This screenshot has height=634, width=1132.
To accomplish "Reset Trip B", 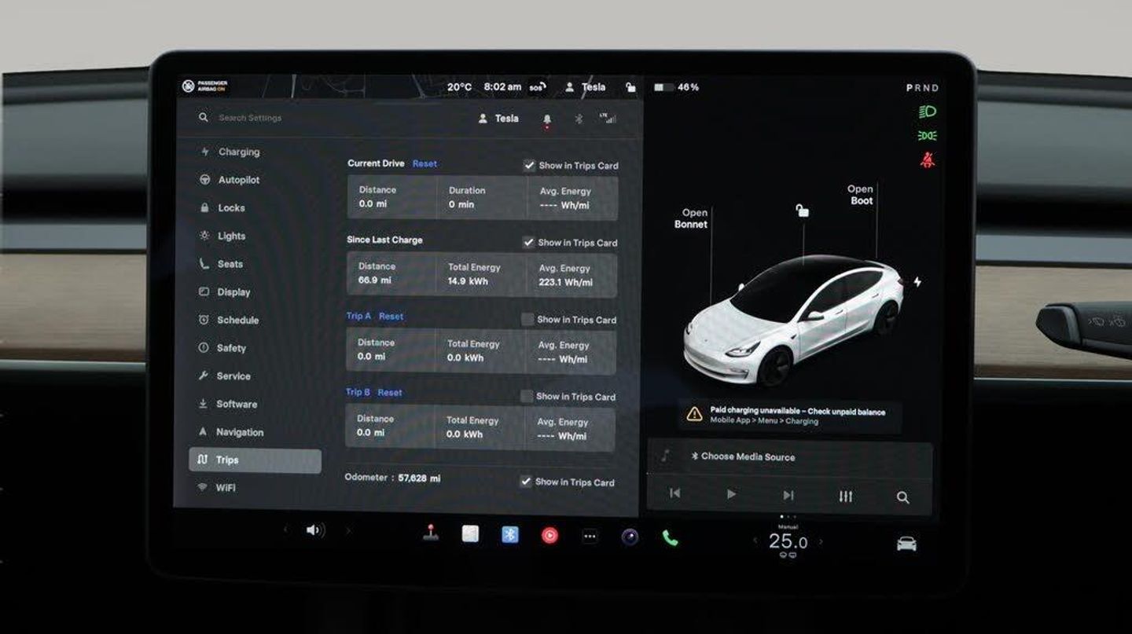I will tap(390, 393).
